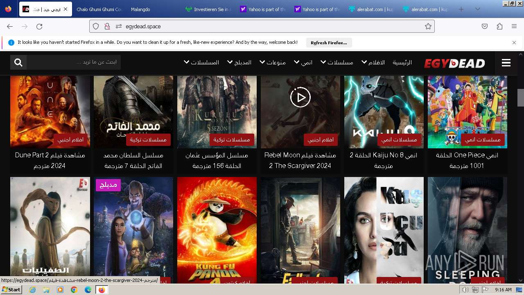Switch to Chalo Ghumi Ghumi tab
Image resolution: width=524 pixels, height=295 pixels.
tap(99, 9)
